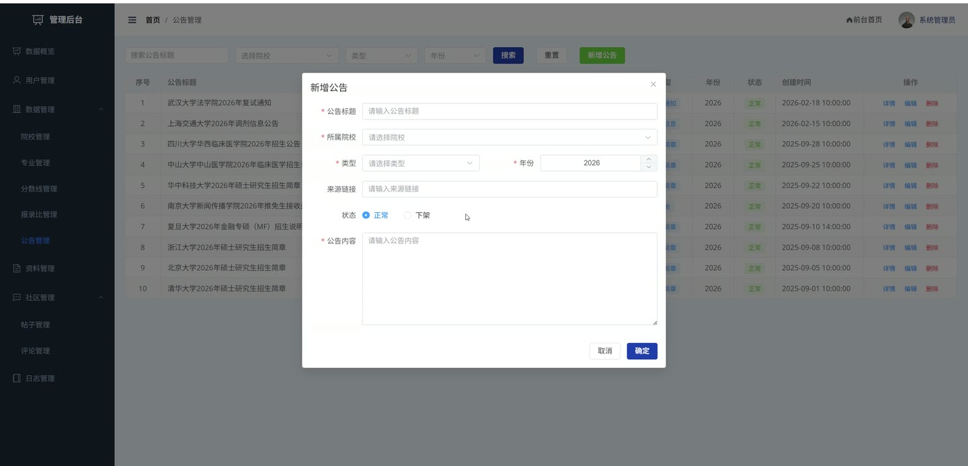
Task: Click 删除 for 北京大学 row
Action: pyautogui.click(x=932, y=269)
